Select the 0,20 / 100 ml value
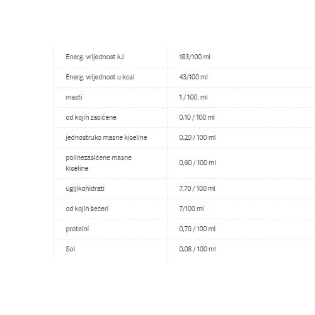Screen dimensions: 315x315 [197, 137]
